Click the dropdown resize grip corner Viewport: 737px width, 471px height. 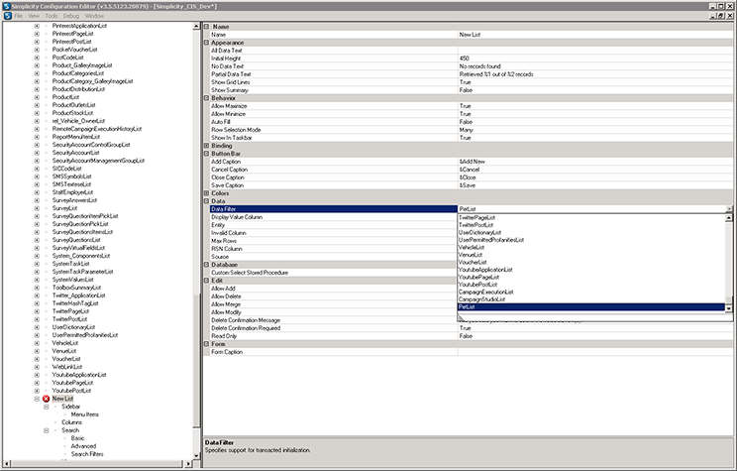point(461,318)
